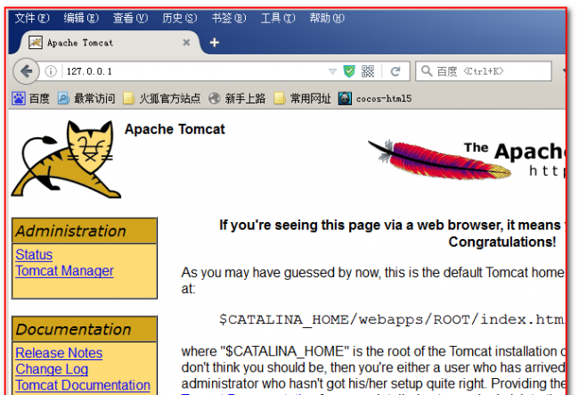Click the Apache feather logo
579x395 pixels.
pos(439,160)
